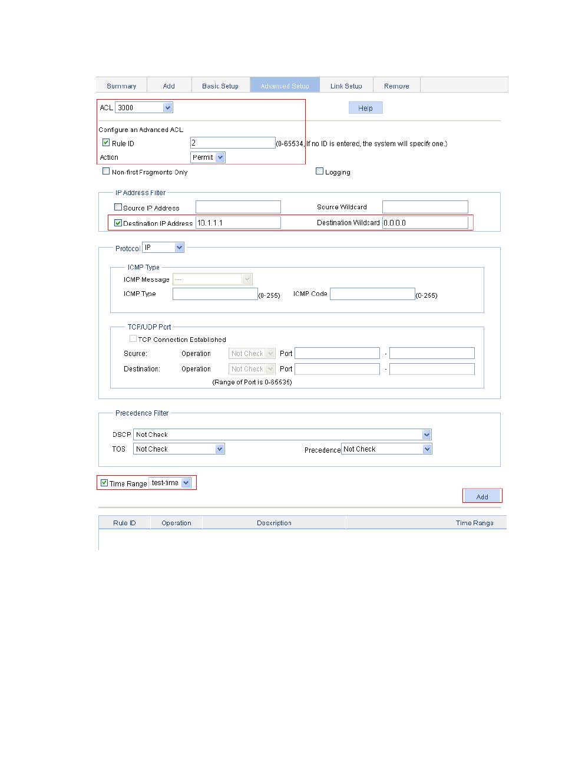Image resolution: width=562 pixels, height=764 pixels.
Task: Click the ICMP Code input field
Action: (372, 294)
